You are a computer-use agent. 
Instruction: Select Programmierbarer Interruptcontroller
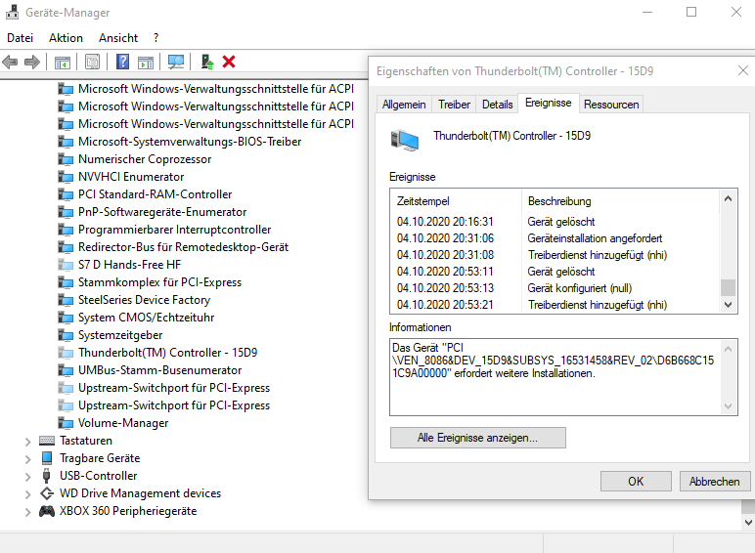coord(175,230)
